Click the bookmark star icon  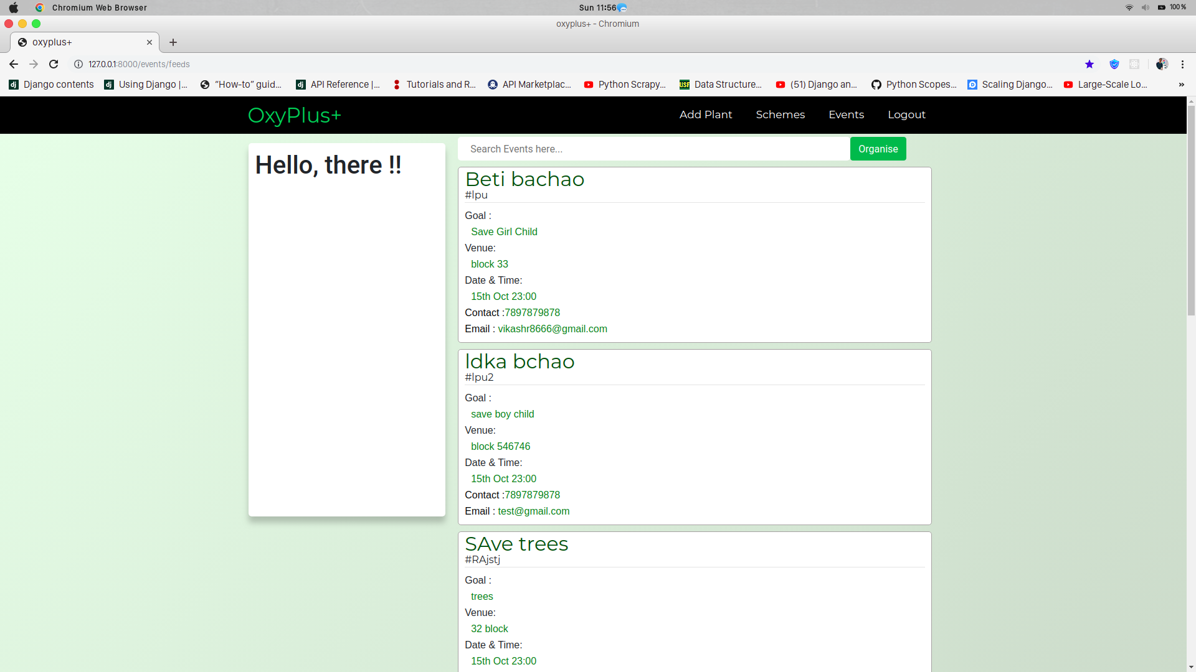coord(1089,64)
